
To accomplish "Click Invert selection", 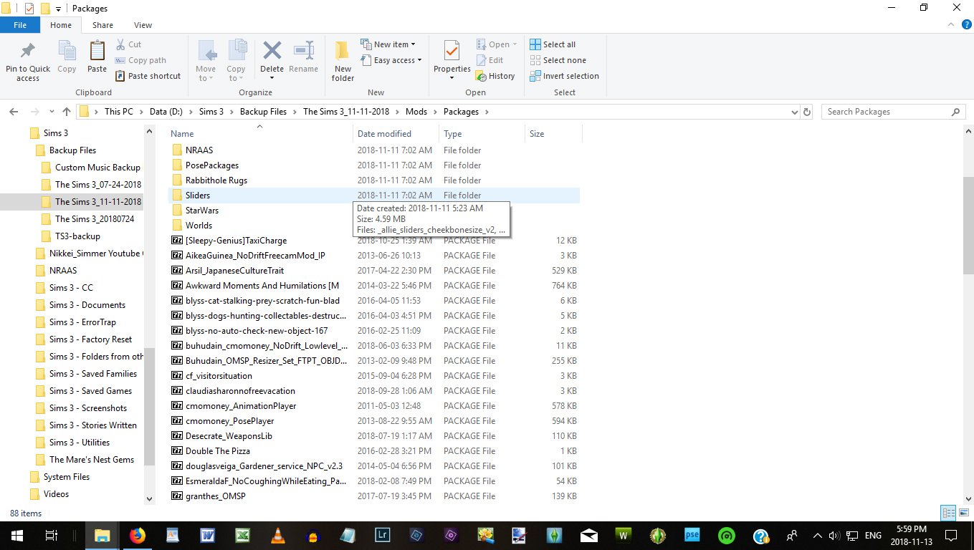I will (564, 76).
